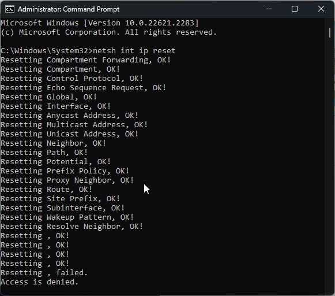Close the Administrator Command Prompt window
The width and height of the screenshot is (335, 296).
pos(321,9)
